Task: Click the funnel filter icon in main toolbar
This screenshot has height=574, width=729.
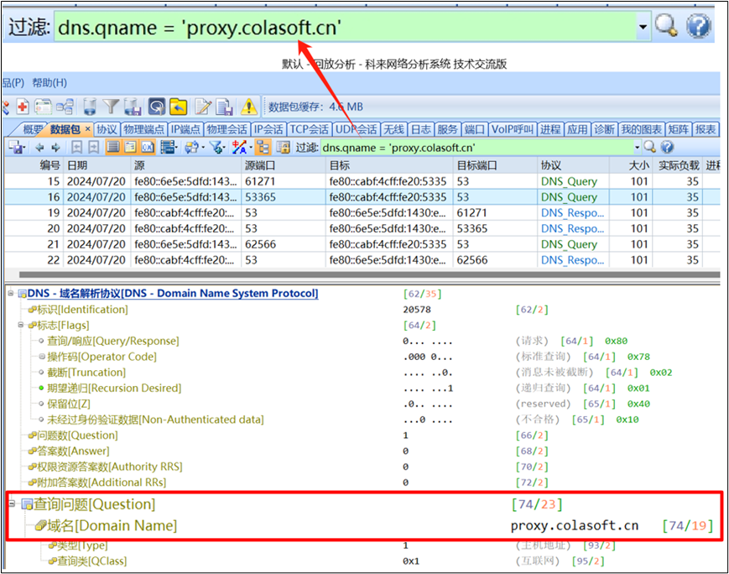Action: tap(111, 107)
